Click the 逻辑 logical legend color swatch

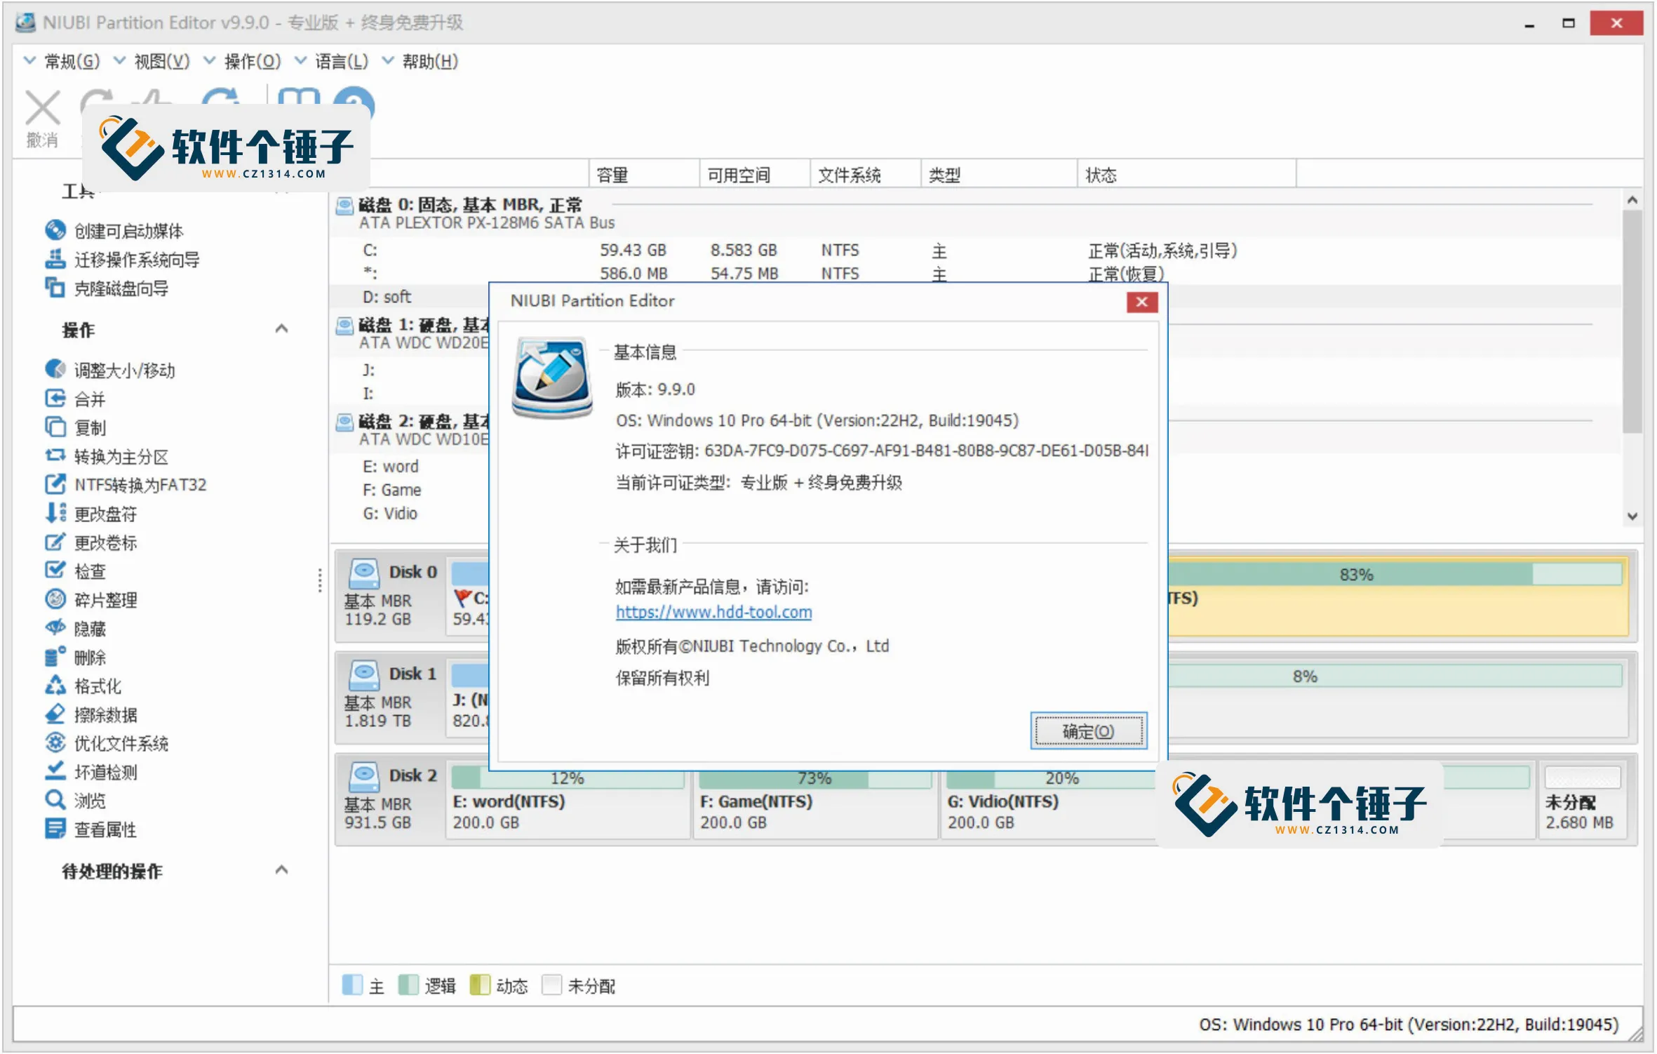point(408,985)
